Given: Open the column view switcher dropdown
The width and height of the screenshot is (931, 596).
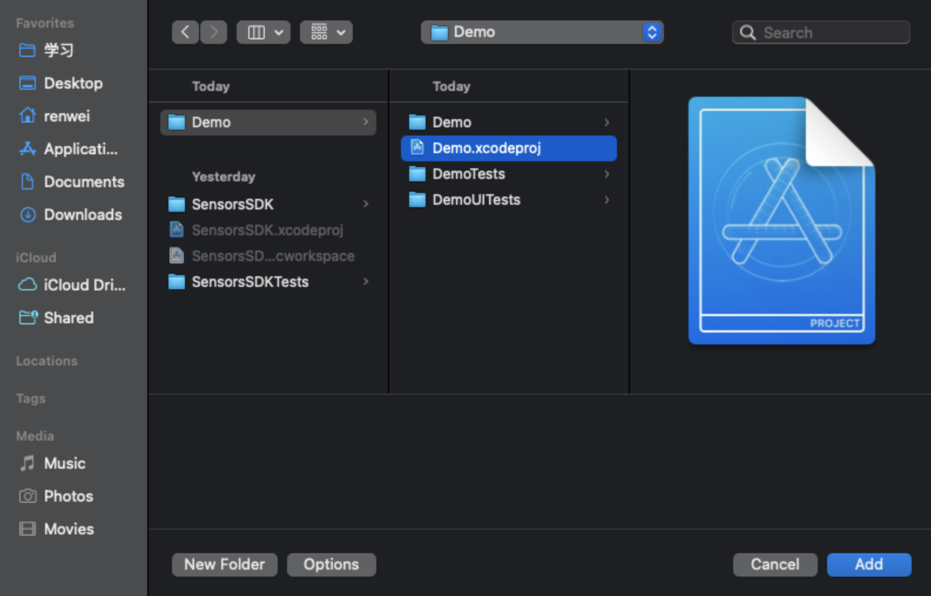Looking at the screenshot, I should (263, 32).
